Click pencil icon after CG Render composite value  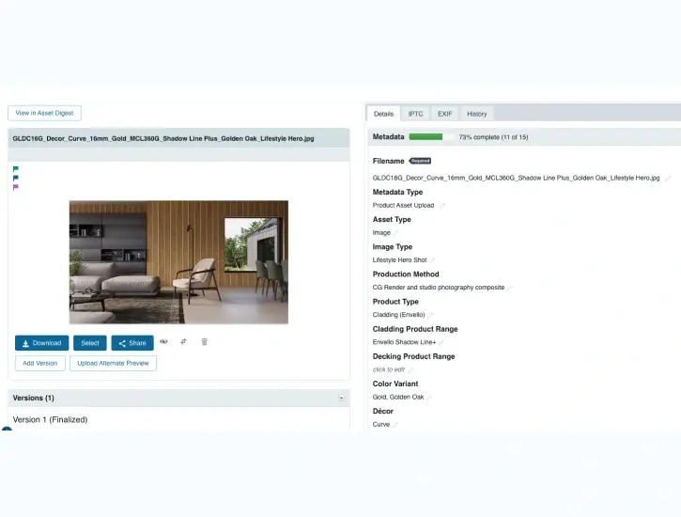[510, 288]
